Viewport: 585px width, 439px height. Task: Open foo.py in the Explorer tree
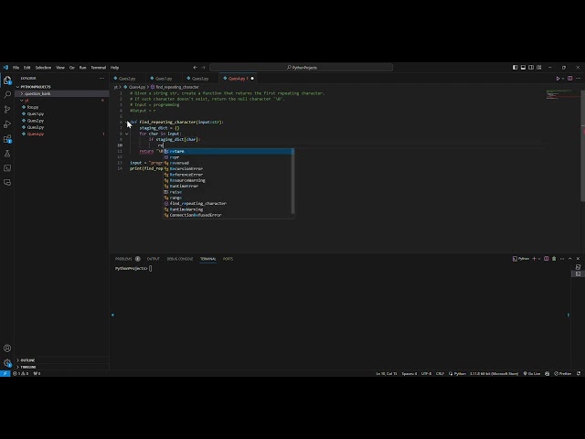tap(62, 107)
